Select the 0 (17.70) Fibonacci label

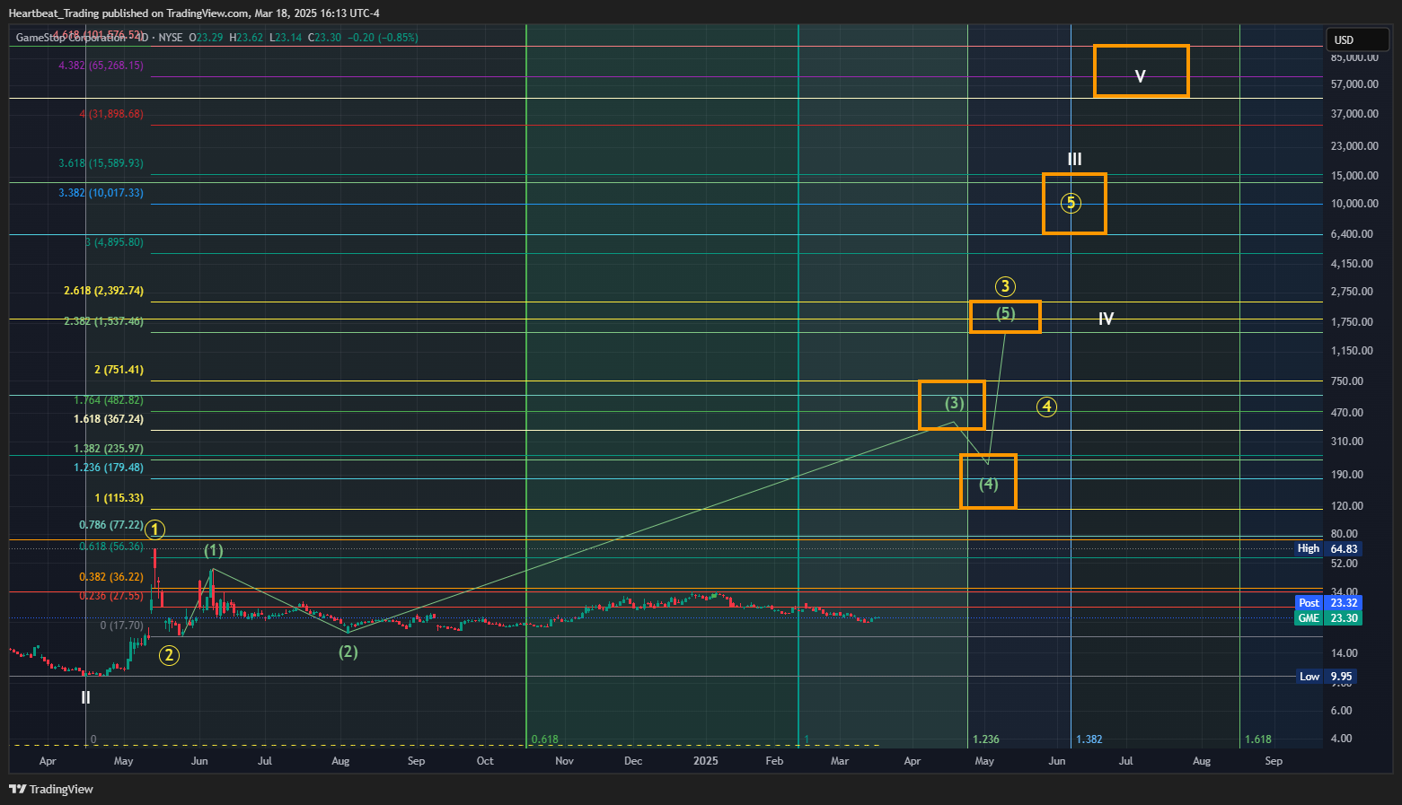click(x=121, y=626)
